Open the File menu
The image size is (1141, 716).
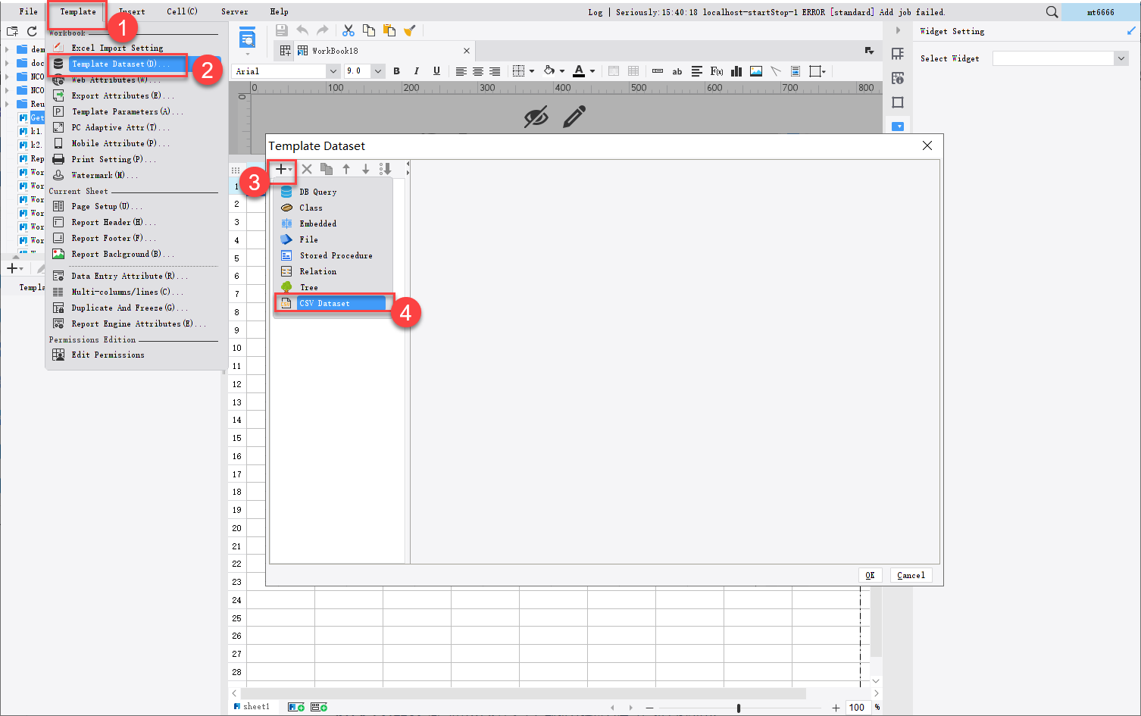[x=29, y=11]
